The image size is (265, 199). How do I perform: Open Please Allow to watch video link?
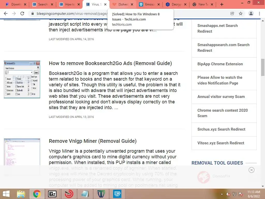pos(220,80)
